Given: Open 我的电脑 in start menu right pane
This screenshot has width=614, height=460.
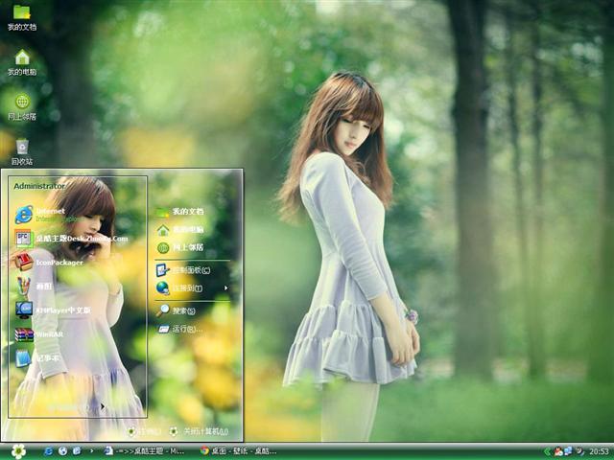Looking at the screenshot, I should pos(179,230).
